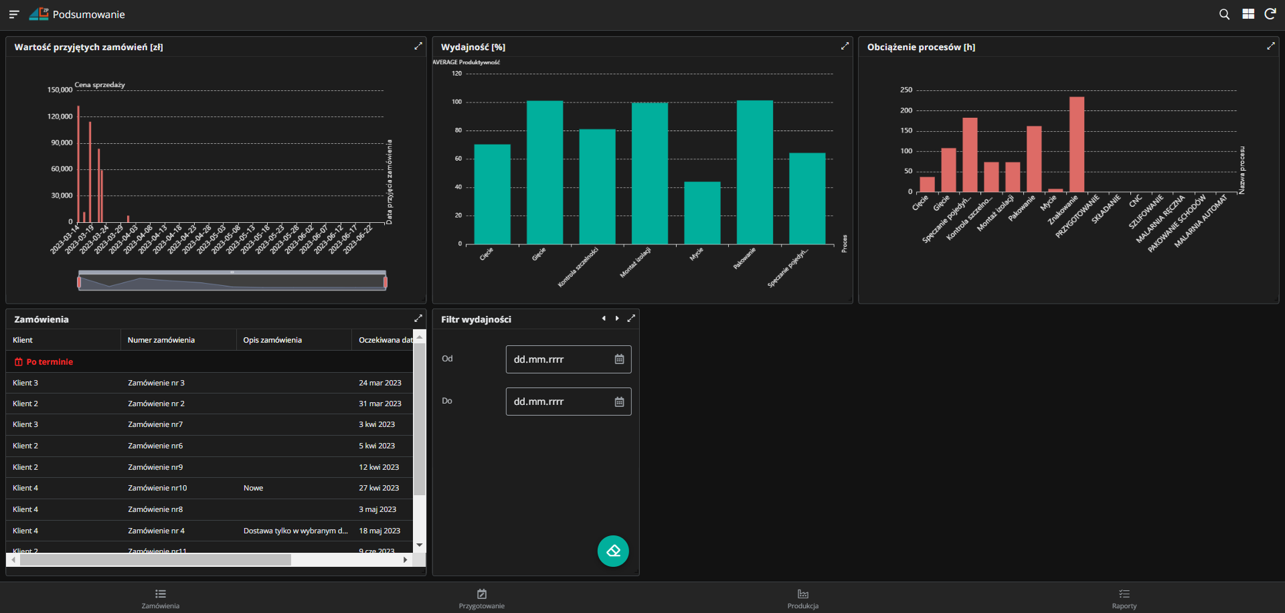Click the clear filter eraser button
Viewport: 1285px width, 613px height.
tap(613, 551)
